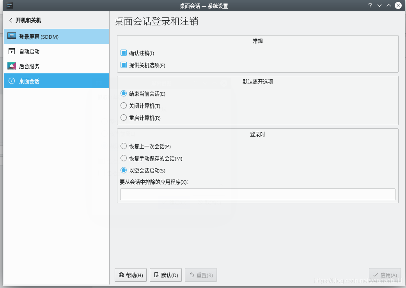This screenshot has height=288, width=406.
Task: Click the 应用(A) button
Action: click(385, 275)
